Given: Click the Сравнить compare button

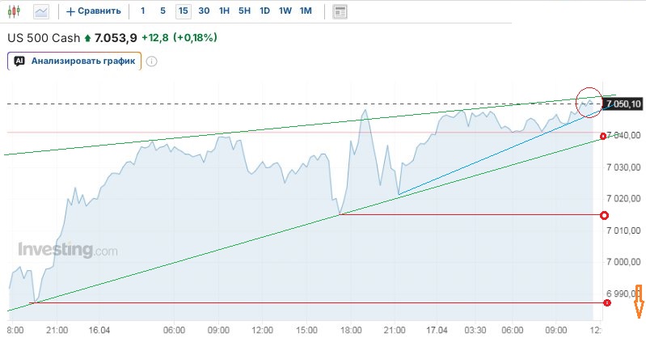Looking at the screenshot, I should tap(94, 11).
